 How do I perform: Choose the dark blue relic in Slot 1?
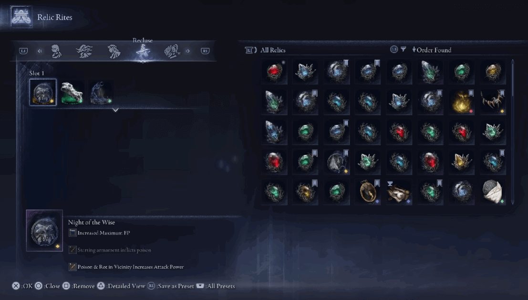(x=101, y=92)
